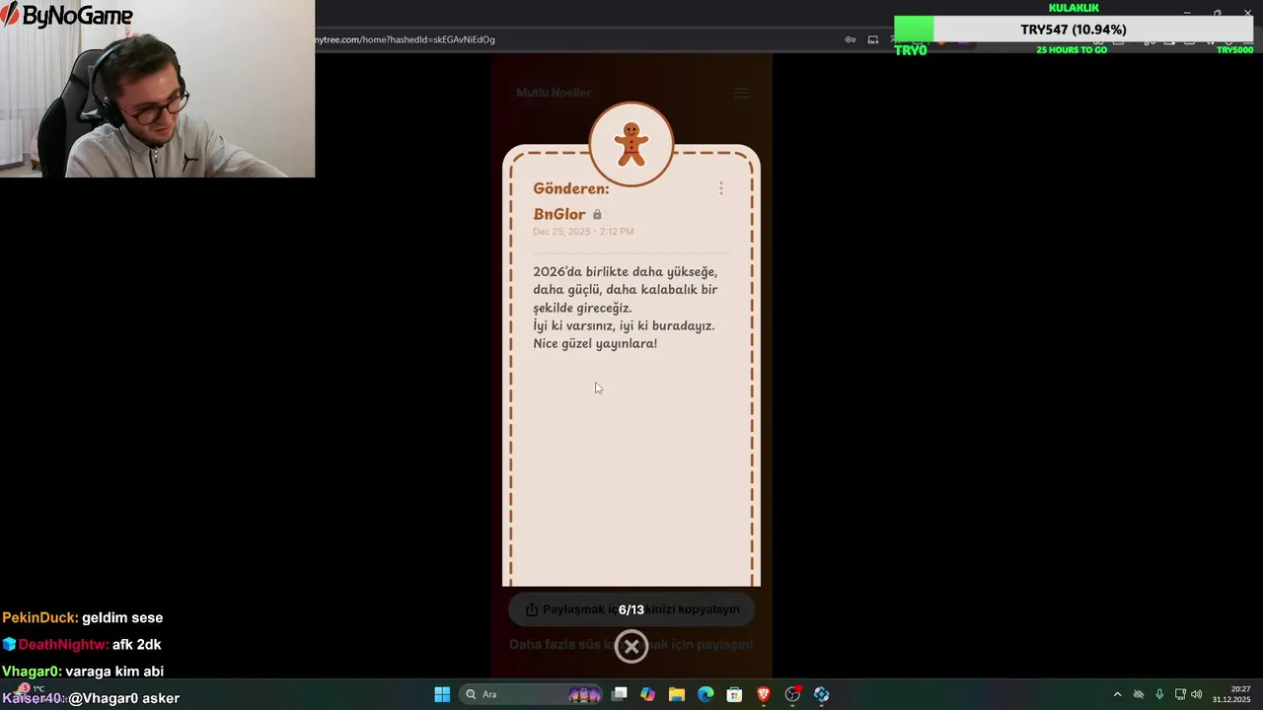
Task: Click the message date Dec 25, 2025
Action: [583, 232]
